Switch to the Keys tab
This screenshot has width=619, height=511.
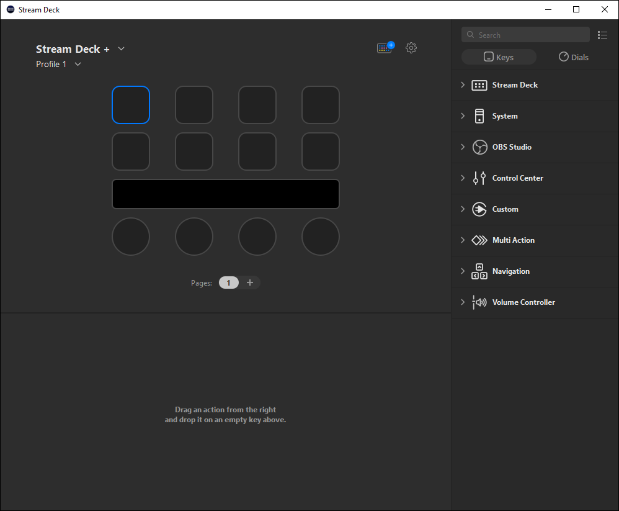[x=499, y=57]
